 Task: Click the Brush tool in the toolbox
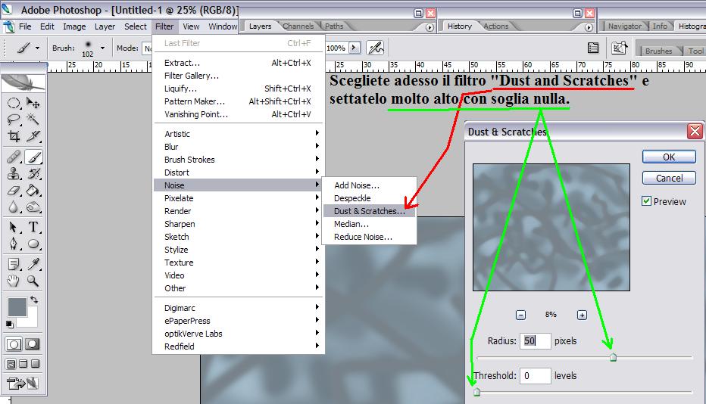pyautogui.click(x=33, y=157)
